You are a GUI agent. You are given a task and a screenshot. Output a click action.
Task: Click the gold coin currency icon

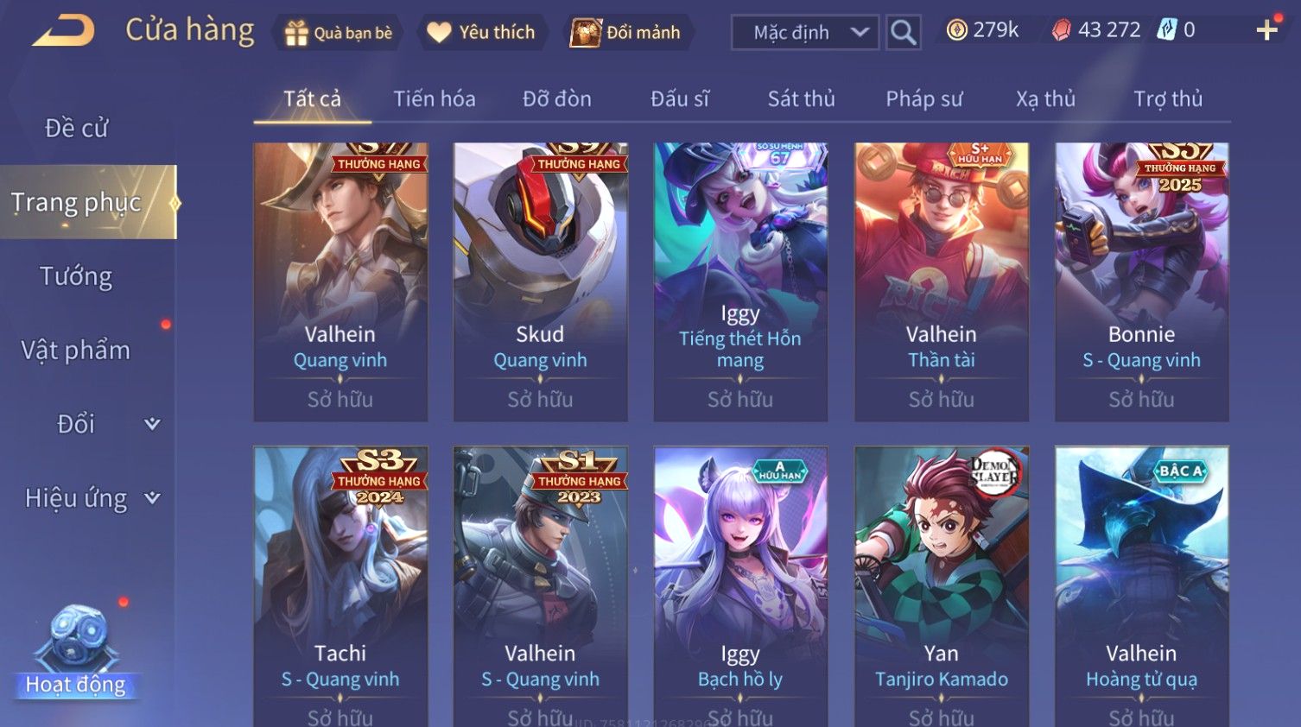(956, 30)
